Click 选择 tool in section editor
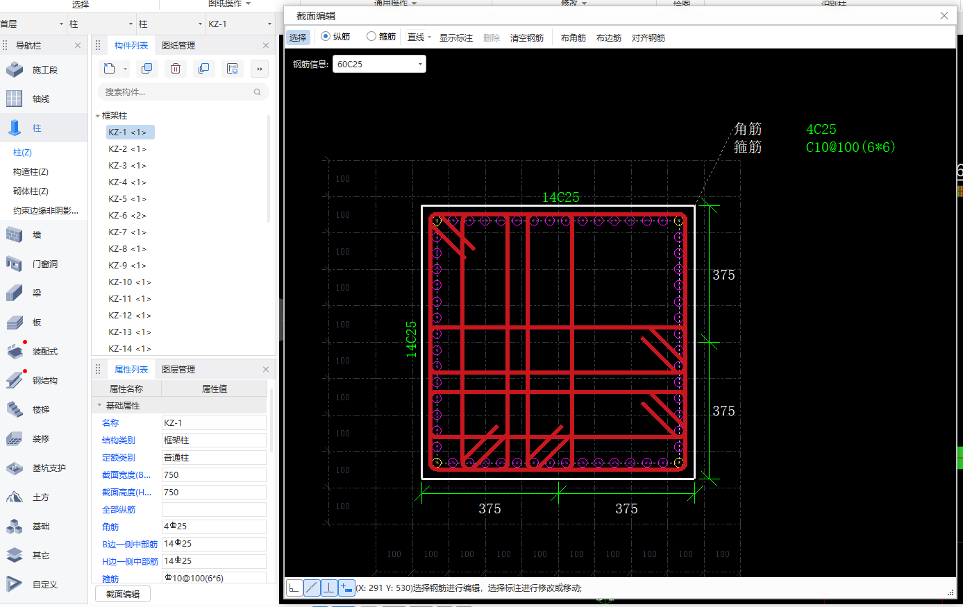 298,37
